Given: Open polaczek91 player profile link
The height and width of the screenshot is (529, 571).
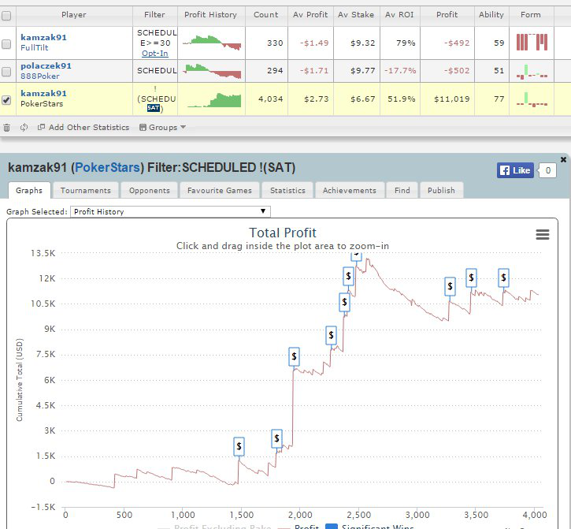Looking at the screenshot, I should pyautogui.click(x=46, y=66).
